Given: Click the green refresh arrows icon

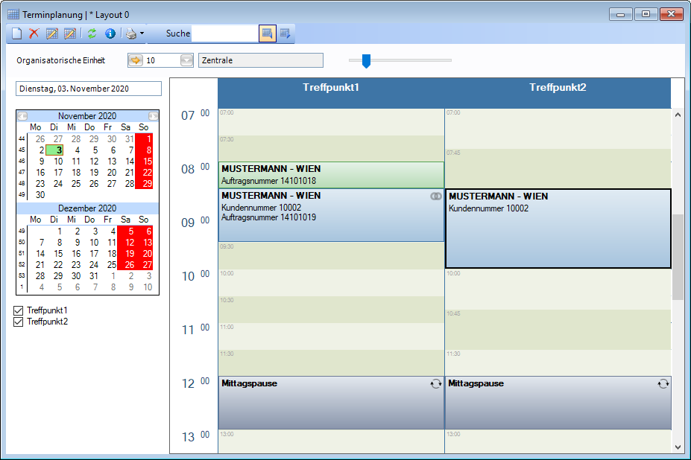Looking at the screenshot, I should [92, 33].
